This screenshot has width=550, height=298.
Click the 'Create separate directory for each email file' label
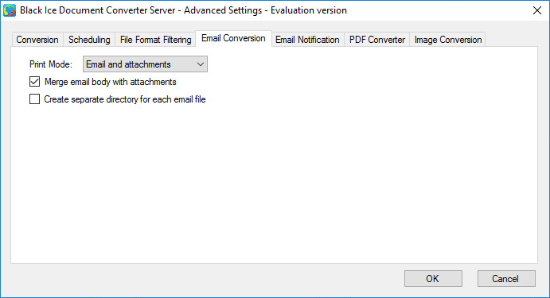[125, 99]
